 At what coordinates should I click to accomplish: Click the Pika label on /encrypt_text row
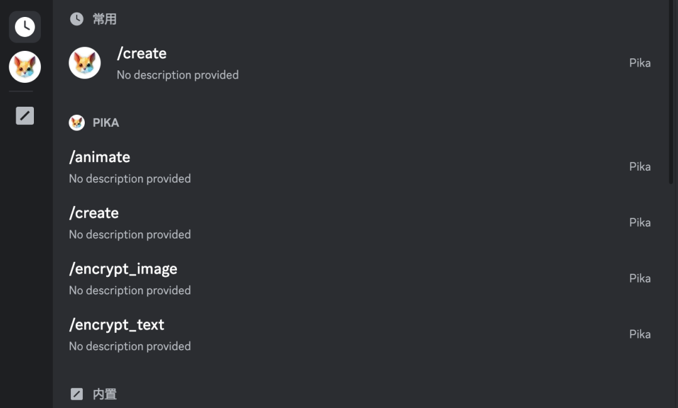tap(640, 334)
